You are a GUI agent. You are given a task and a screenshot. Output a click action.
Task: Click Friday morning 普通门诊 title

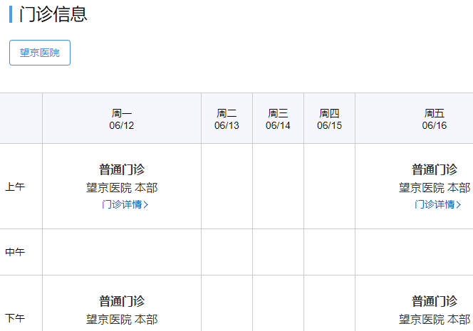click(434, 169)
